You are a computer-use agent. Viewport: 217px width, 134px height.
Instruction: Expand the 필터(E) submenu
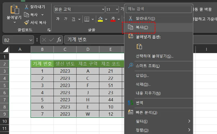coord(159,121)
